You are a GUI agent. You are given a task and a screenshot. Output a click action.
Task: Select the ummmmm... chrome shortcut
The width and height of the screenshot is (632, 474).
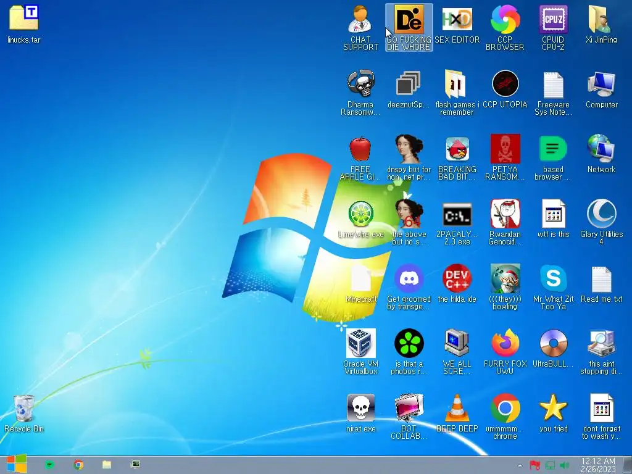coord(505,409)
